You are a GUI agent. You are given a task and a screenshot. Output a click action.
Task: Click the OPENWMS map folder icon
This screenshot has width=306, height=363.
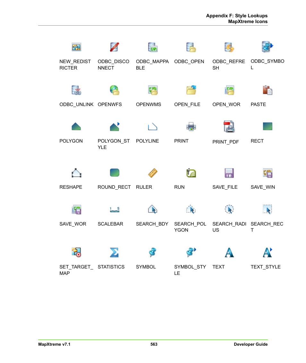pyautogui.click(x=153, y=90)
